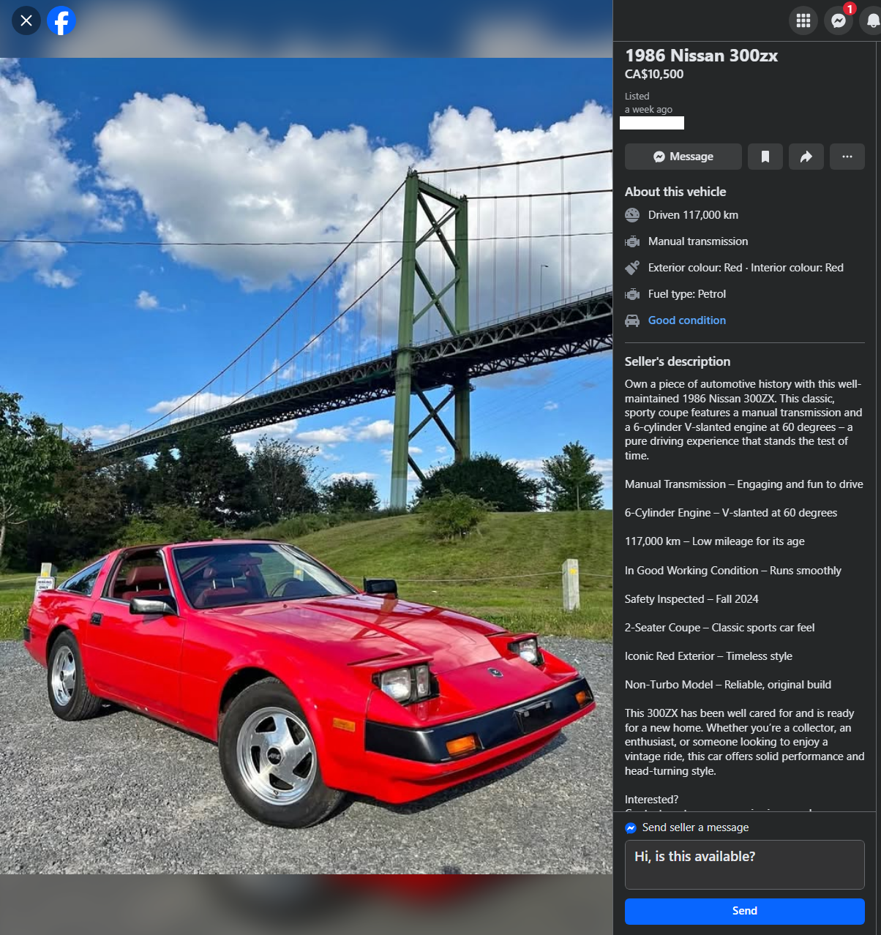The height and width of the screenshot is (935, 881).
Task: Click the Facebook logo icon
Action: (61, 20)
